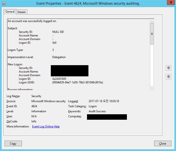Click the event log icon in title bar
This screenshot has width=176, height=151.
pos(4,3)
